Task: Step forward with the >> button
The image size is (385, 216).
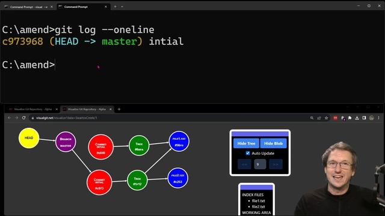Action: click(x=276, y=164)
